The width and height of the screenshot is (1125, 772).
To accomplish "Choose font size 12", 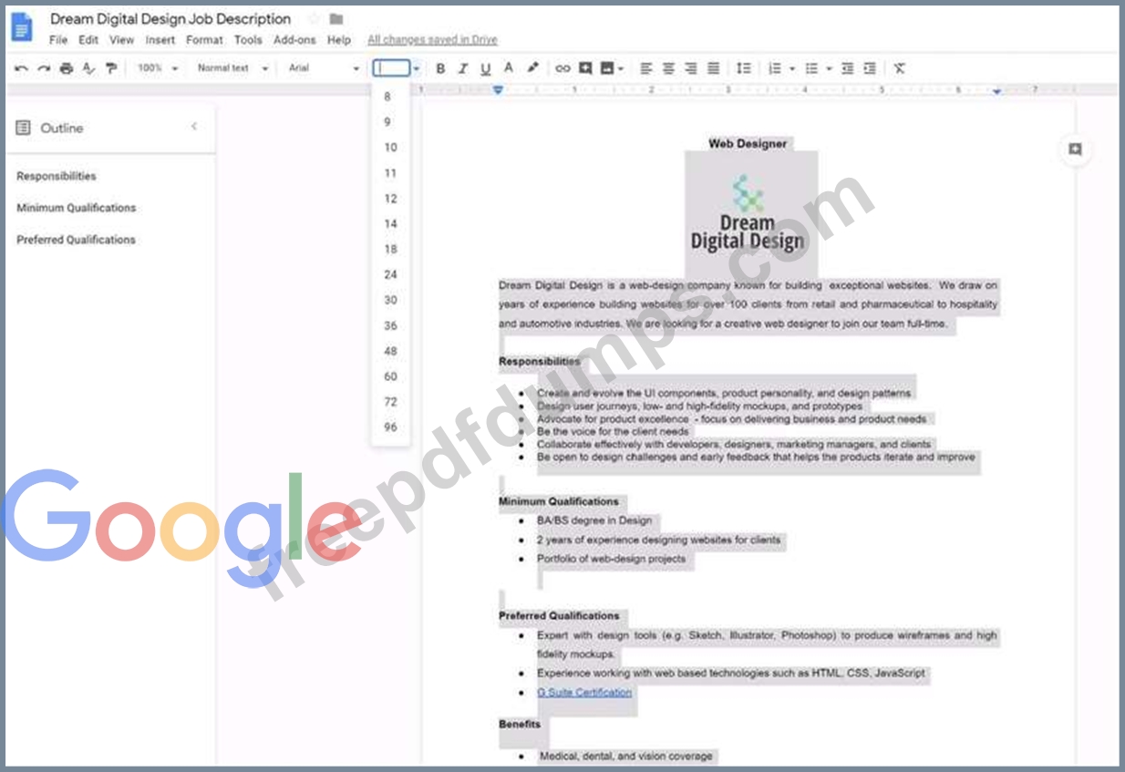I will coord(391,199).
